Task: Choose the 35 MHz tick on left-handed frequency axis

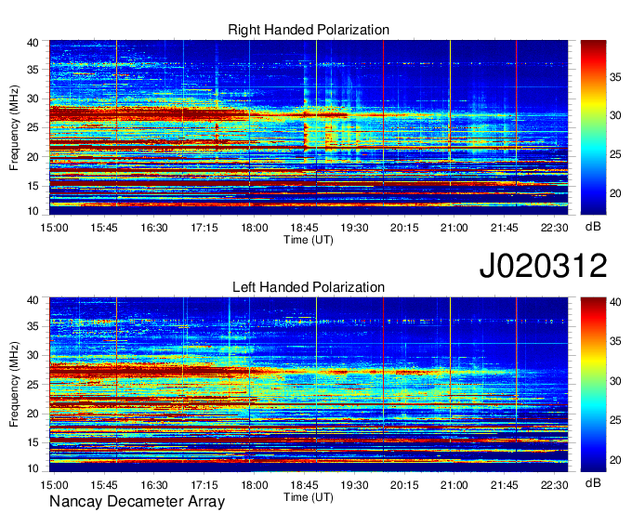Action: 33,326
